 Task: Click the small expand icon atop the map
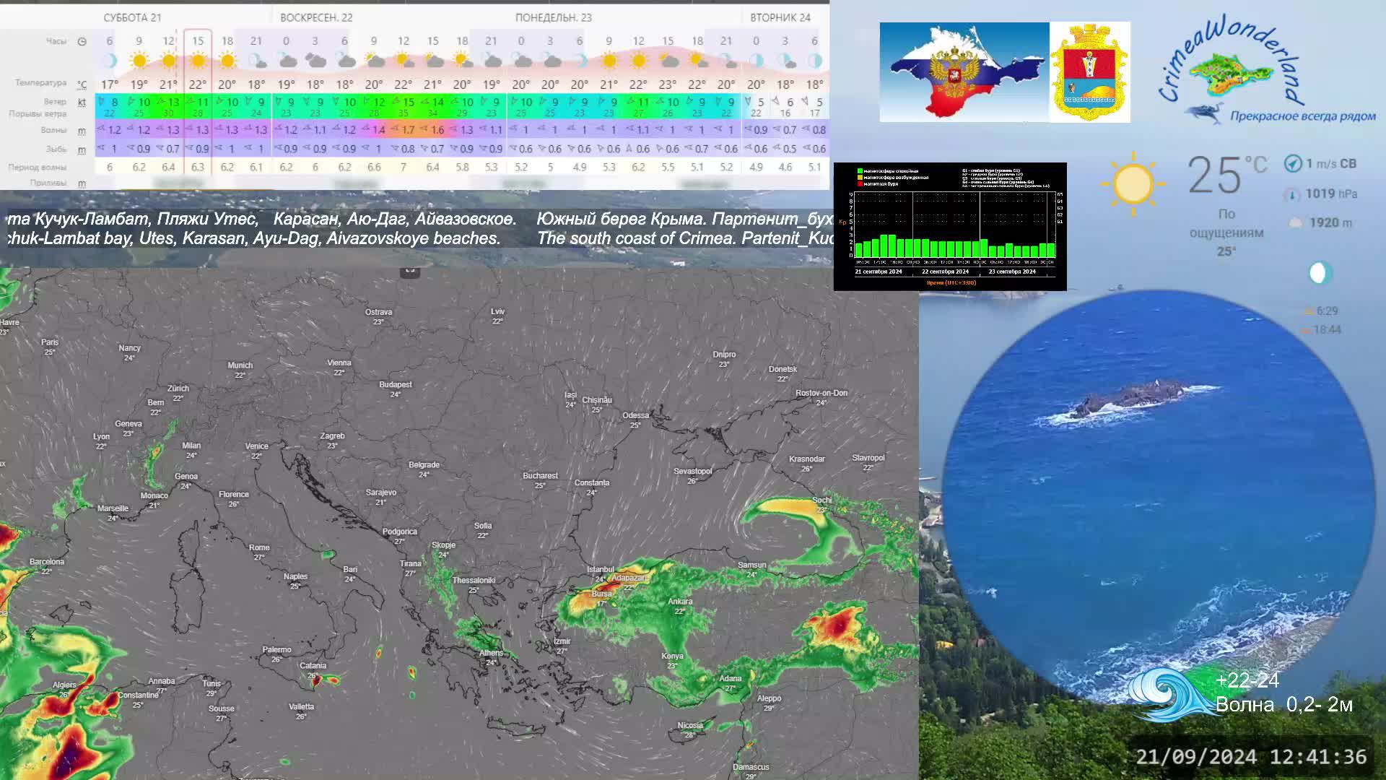[410, 271]
